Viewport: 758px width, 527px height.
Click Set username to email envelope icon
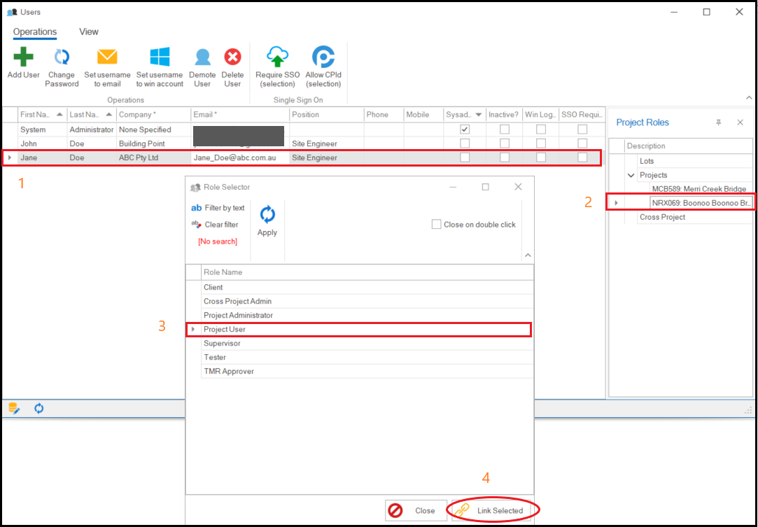click(107, 57)
